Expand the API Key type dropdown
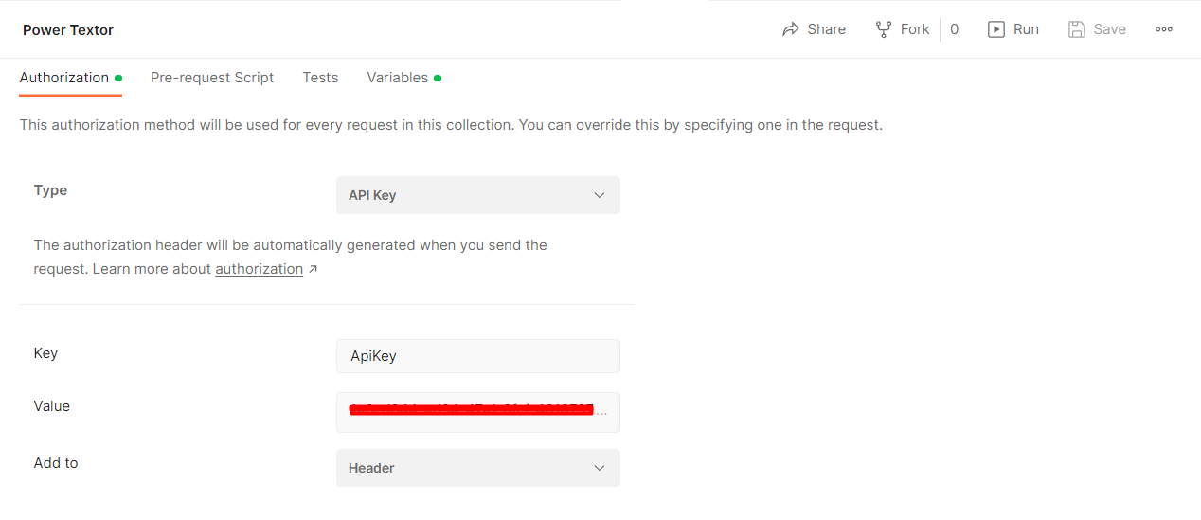The width and height of the screenshot is (1201, 520). tap(477, 195)
